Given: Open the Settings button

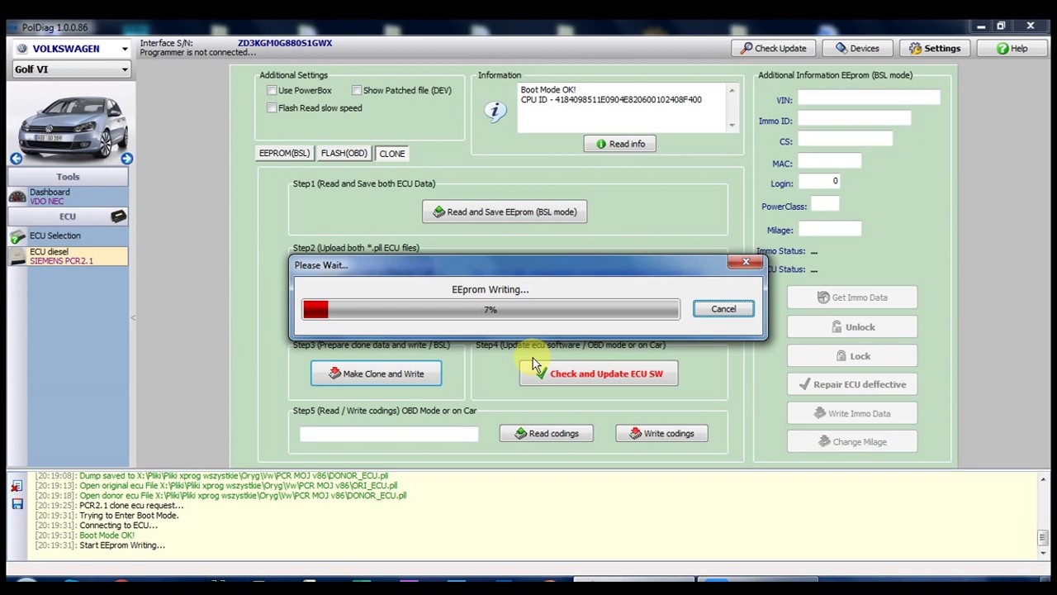Looking at the screenshot, I should pyautogui.click(x=934, y=49).
